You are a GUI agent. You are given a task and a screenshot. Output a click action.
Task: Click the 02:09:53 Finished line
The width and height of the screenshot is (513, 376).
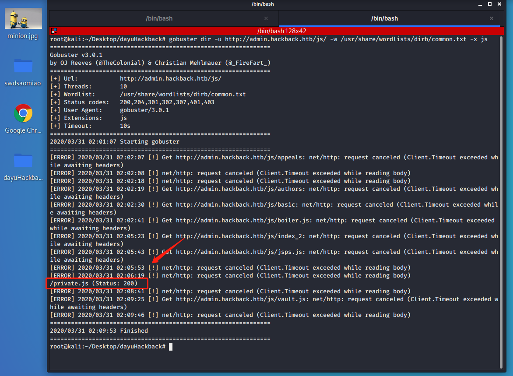tap(99, 331)
